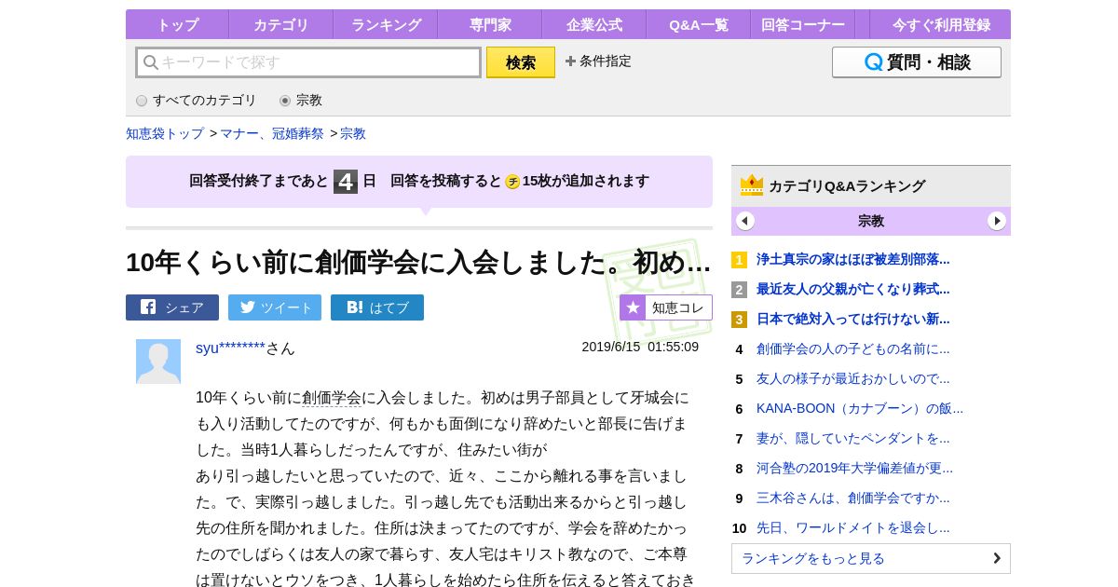Expand 条件指定 search conditions

[598, 61]
